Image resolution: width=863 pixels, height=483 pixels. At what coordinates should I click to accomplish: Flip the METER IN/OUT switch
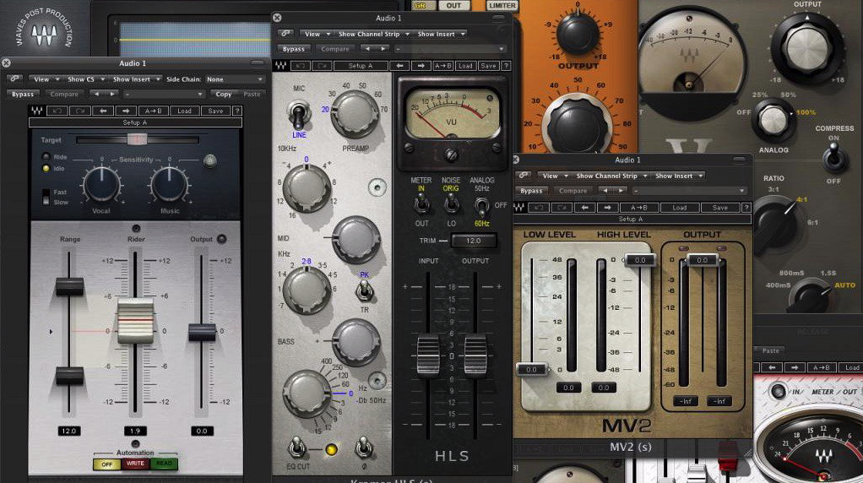pos(421,205)
